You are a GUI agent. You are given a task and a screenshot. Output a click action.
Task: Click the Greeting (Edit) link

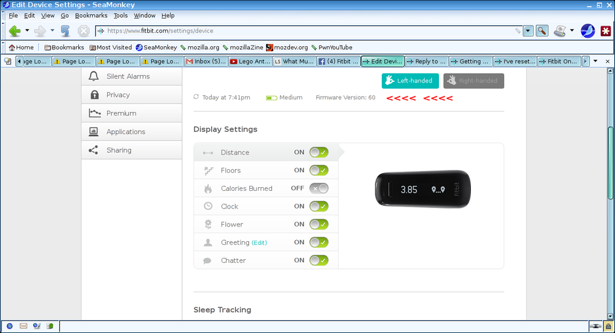[259, 243]
